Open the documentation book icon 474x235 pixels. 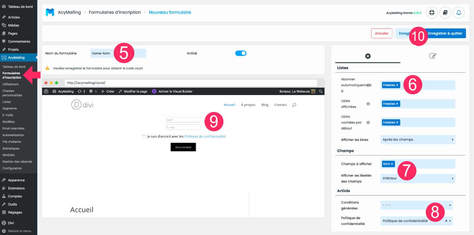[445, 13]
